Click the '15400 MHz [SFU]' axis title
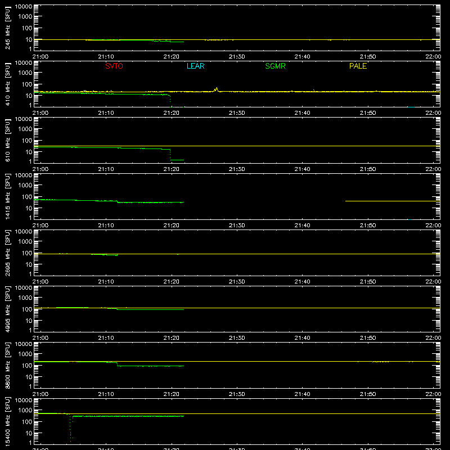 [x=7, y=421]
